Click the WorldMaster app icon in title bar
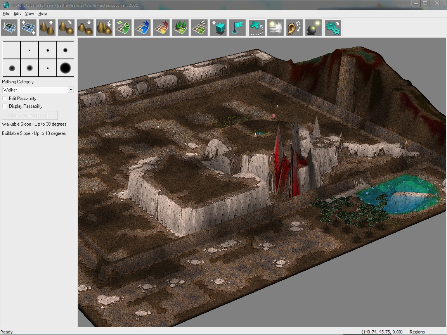The height and width of the screenshot is (335, 447). (6, 5)
